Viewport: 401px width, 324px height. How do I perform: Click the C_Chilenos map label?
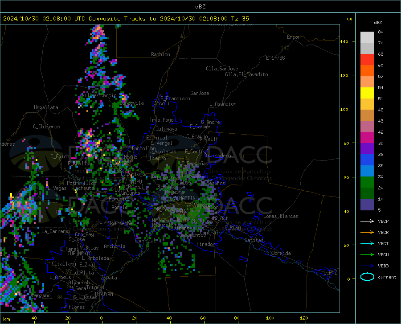(46, 127)
